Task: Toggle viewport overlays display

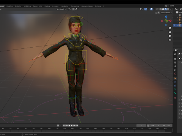Action: [x=151, y=9]
